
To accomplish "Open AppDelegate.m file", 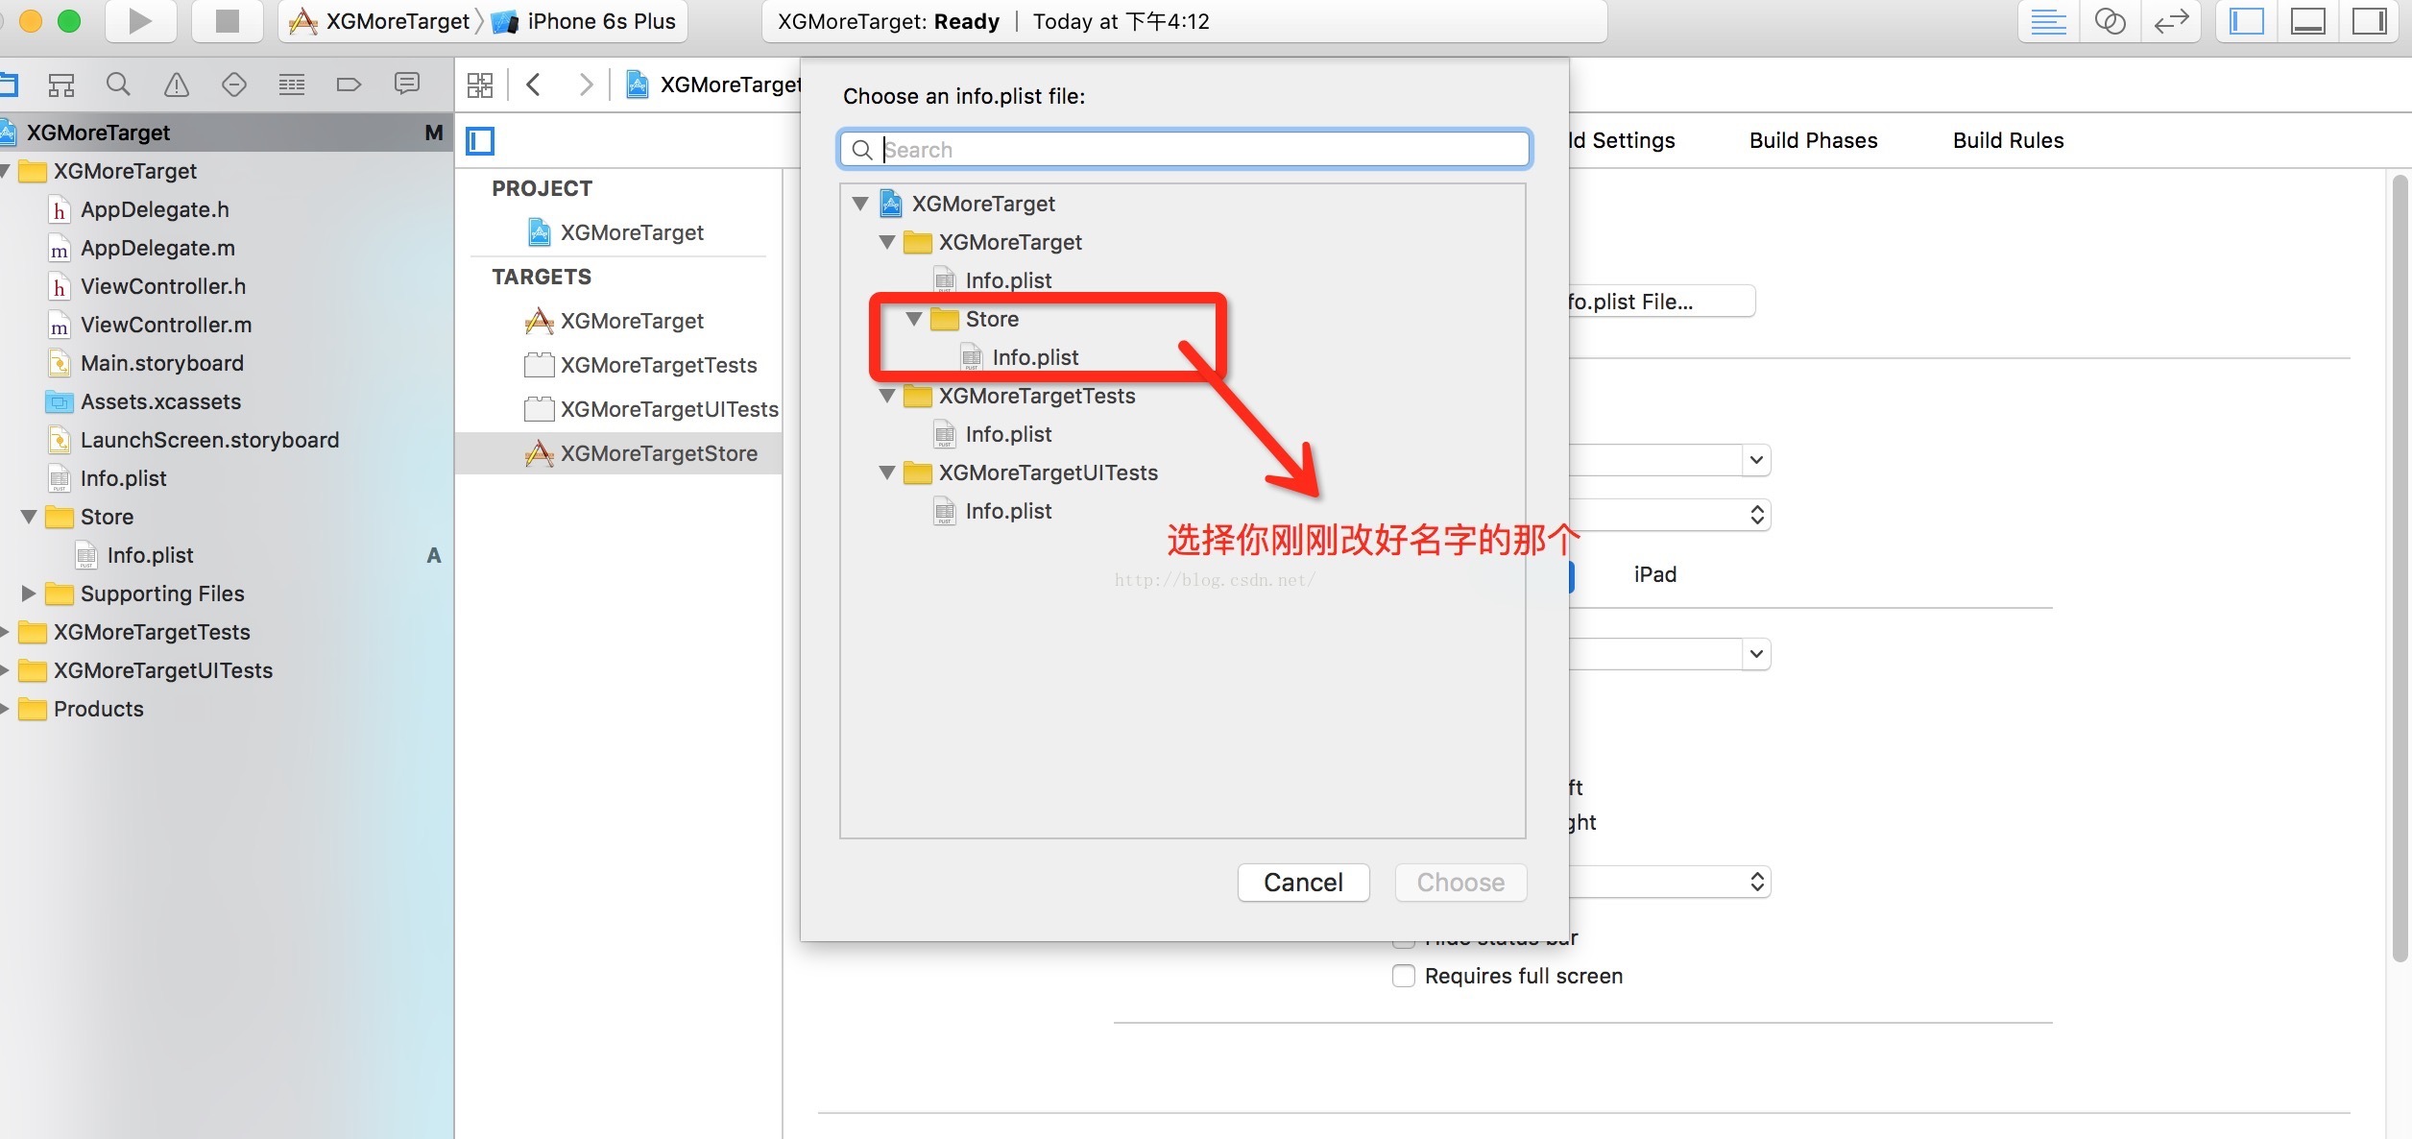I will (x=157, y=248).
